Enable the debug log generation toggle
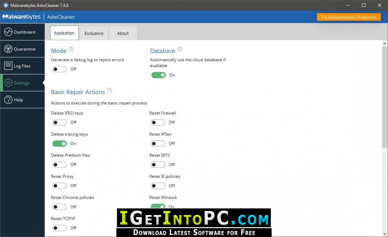388x237 pixels. [60, 69]
